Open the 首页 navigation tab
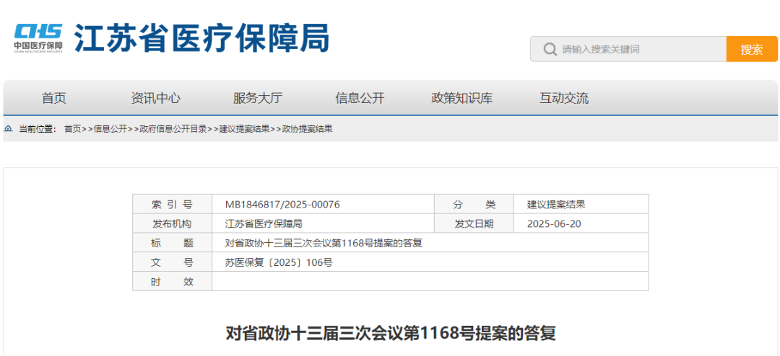The height and width of the screenshot is (356, 780). [53, 98]
